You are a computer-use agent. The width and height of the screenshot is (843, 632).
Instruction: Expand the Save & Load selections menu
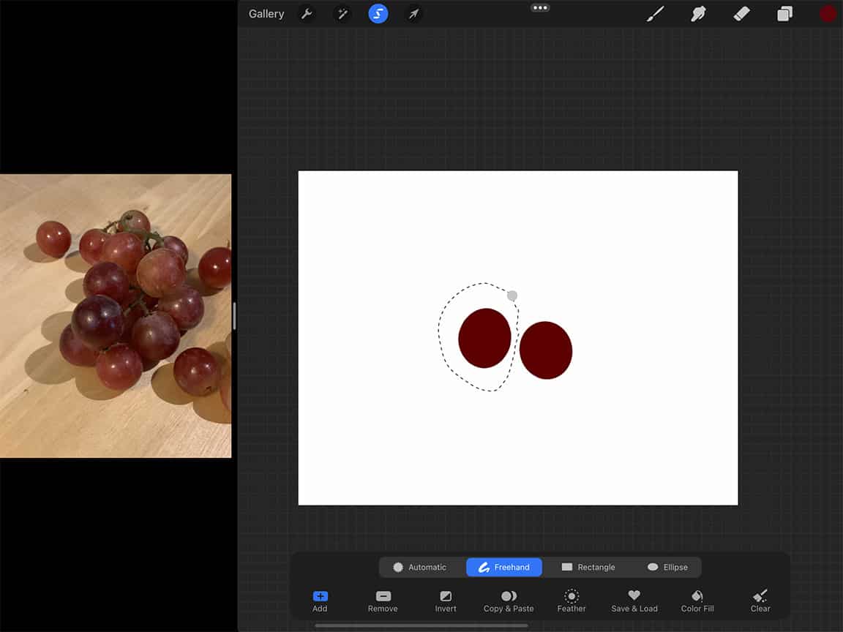[x=634, y=600]
